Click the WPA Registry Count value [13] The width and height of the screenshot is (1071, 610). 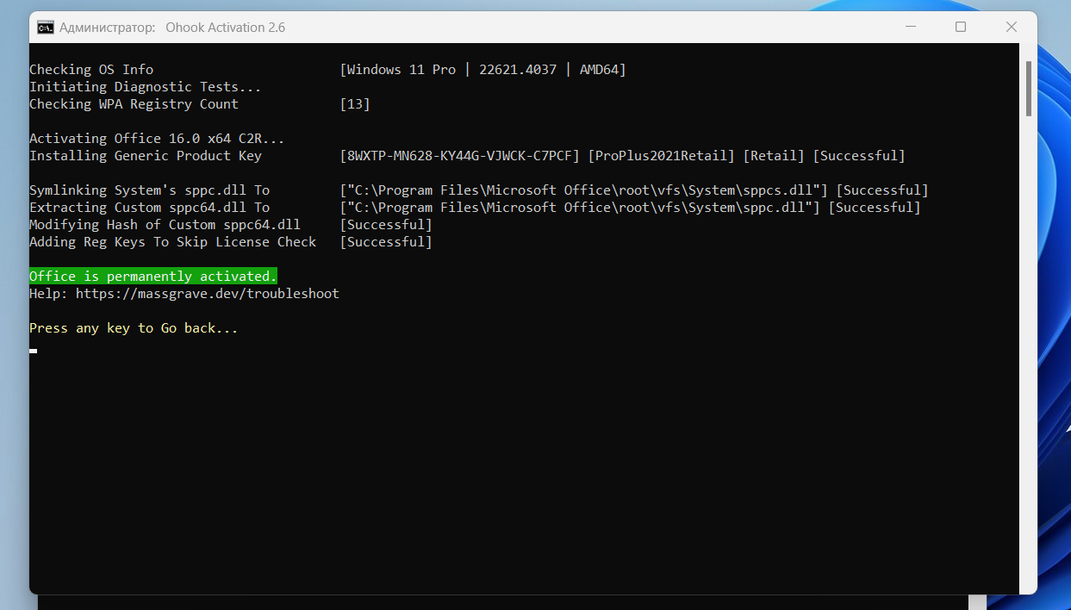click(355, 104)
